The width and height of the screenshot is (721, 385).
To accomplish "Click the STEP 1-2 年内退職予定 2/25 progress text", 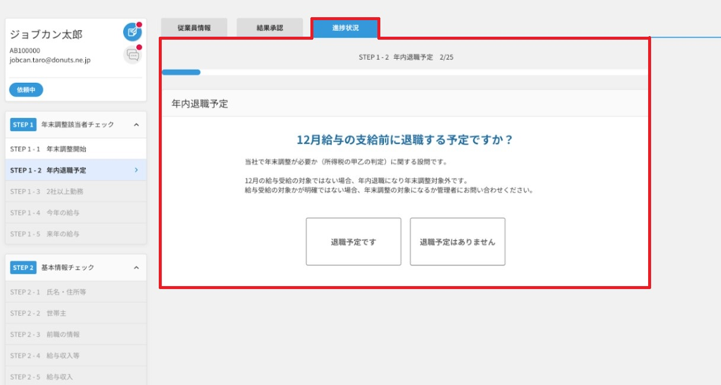I will click(x=406, y=57).
